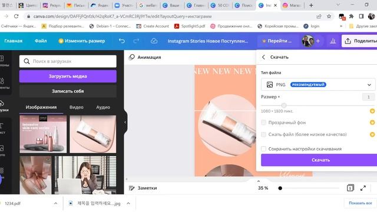The height and width of the screenshot is (212, 377).
Task: Click the Анимация animation button
Action: click(x=145, y=57)
